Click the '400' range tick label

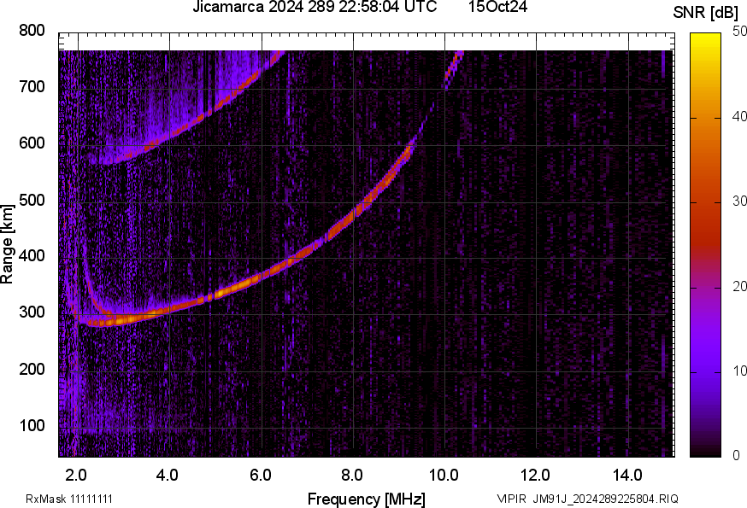32,255
